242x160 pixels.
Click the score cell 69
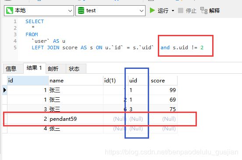(x=164, y=100)
